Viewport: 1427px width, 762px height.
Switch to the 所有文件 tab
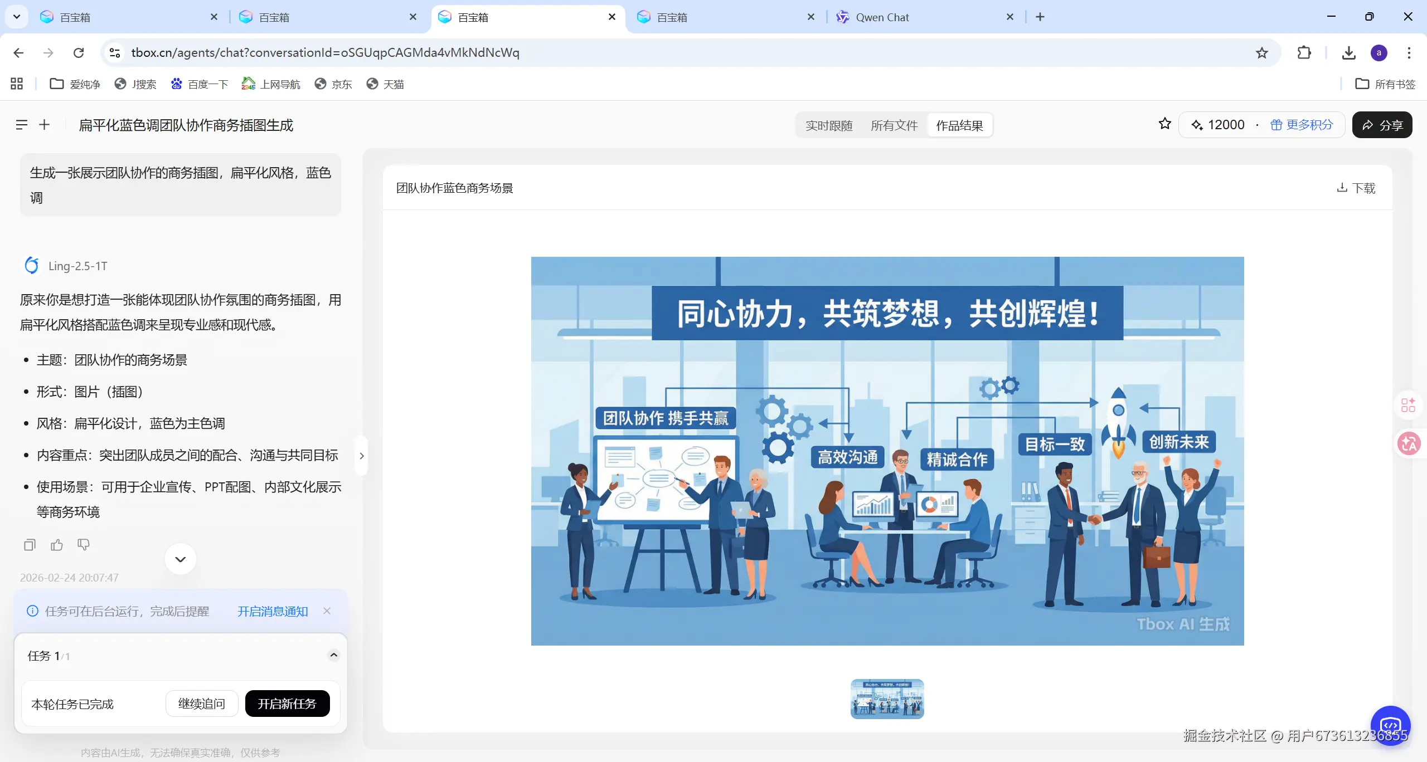tap(894, 125)
